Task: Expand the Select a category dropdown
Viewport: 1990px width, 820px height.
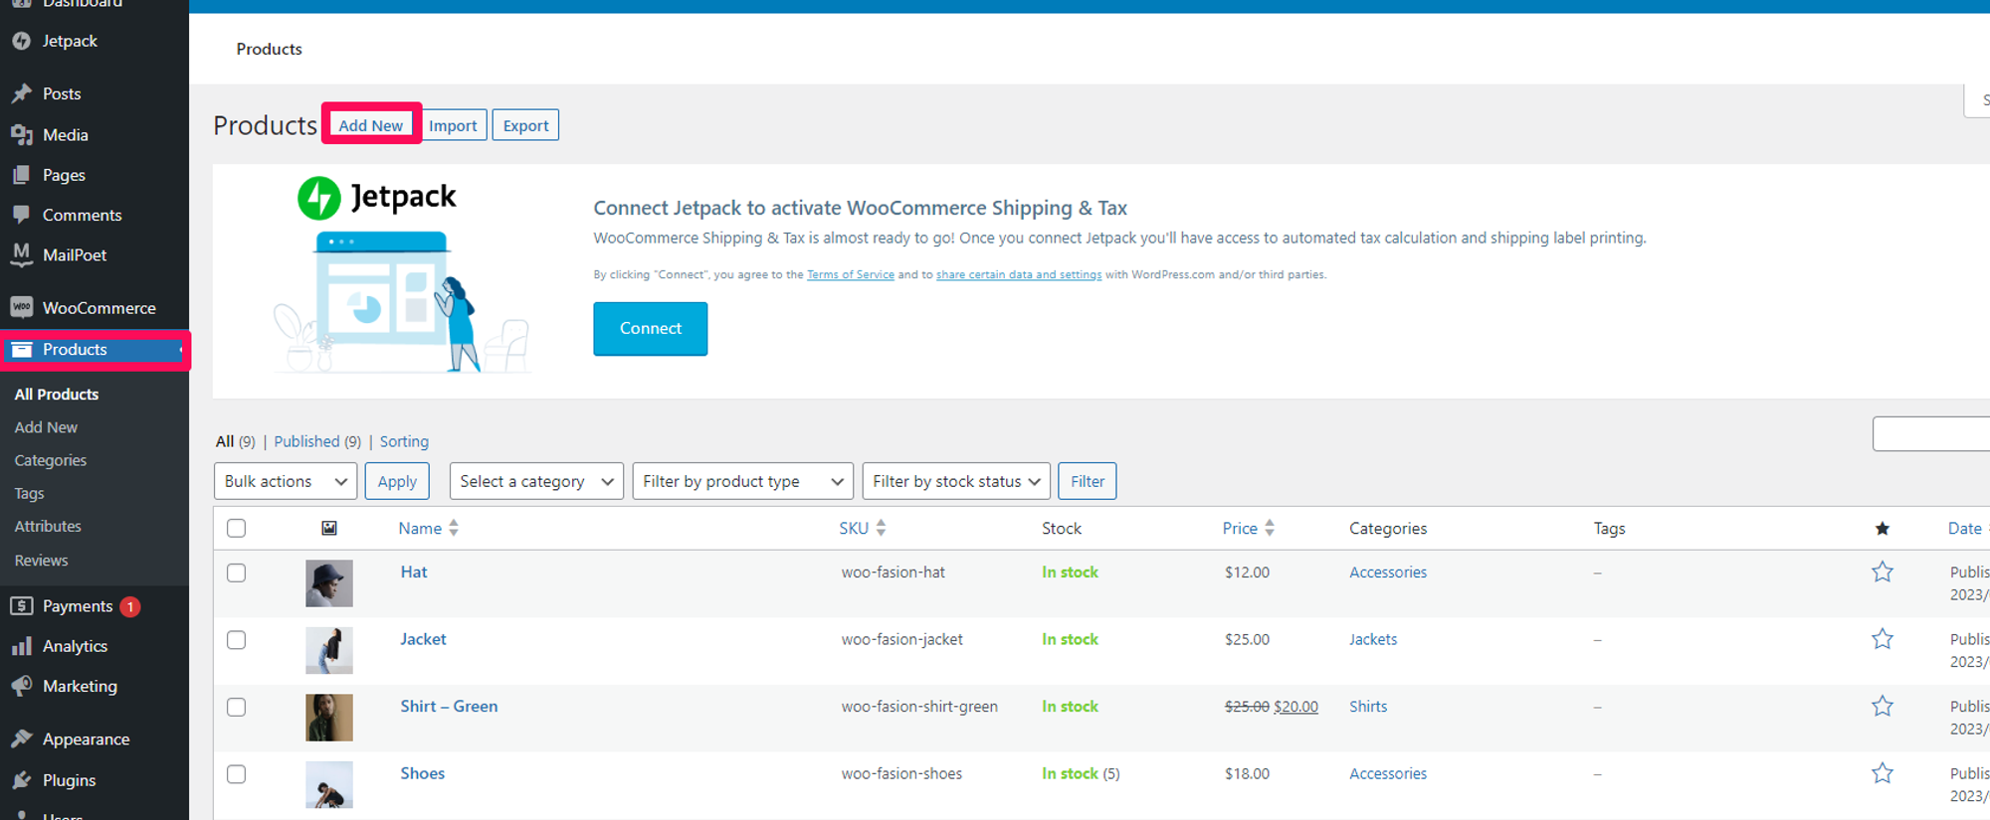Action: tap(536, 481)
